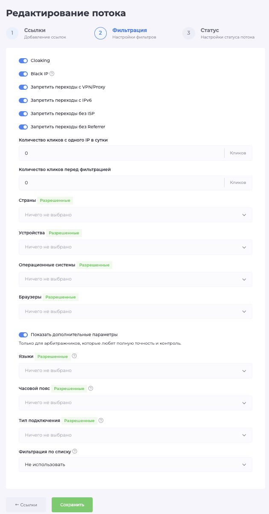Open help hint for Часовой пояс

(91, 388)
